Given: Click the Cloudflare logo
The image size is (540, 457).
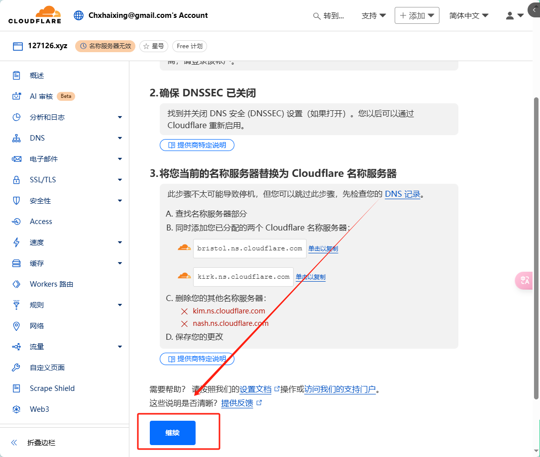Looking at the screenshot, I should (35, 15).
